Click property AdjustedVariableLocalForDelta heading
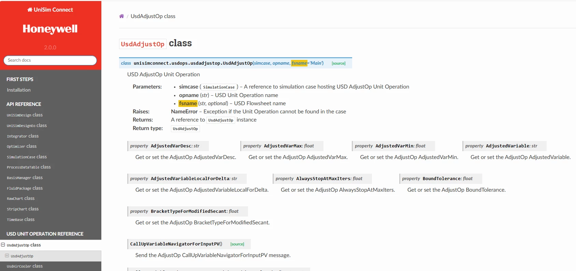The height and width of the screenshot is (271, 576). pos(187,178)
